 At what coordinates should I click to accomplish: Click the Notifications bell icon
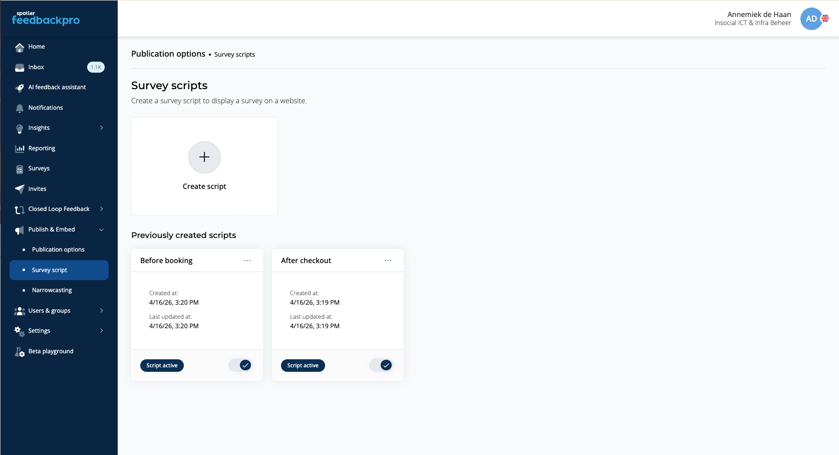click(20, 108)
